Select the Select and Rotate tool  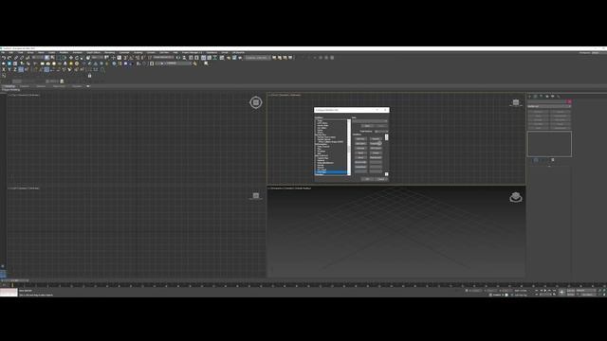pos(77,58)
